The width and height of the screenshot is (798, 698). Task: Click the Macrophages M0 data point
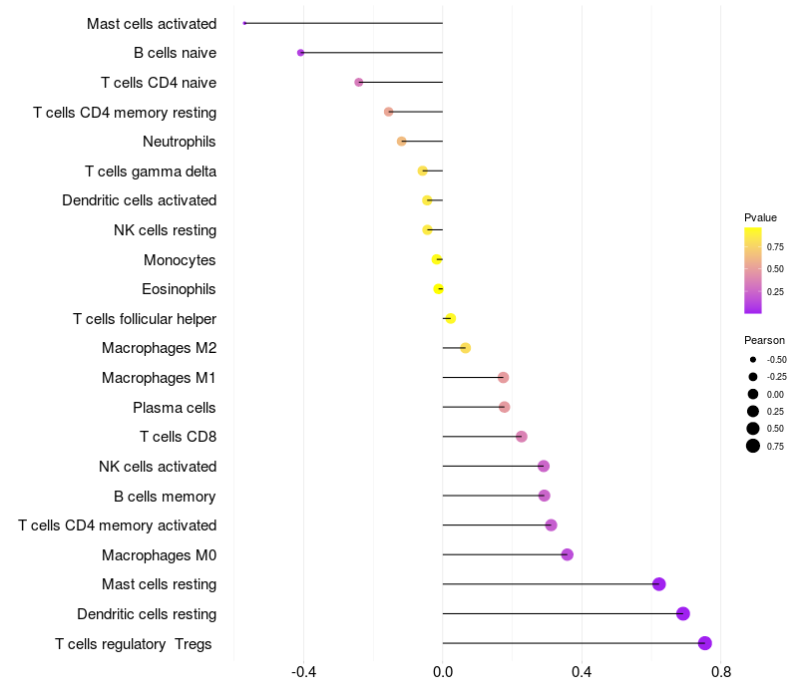click(x=568, y=554)
